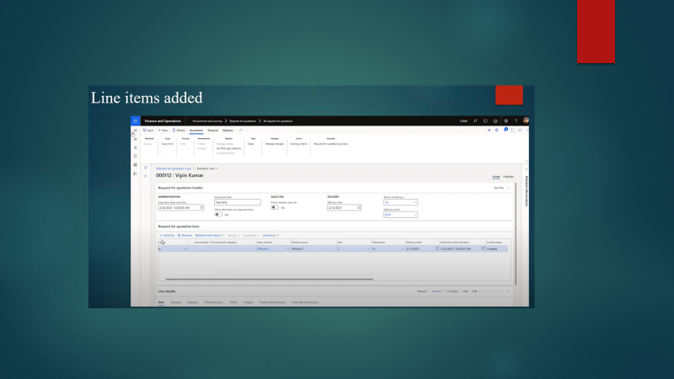Expand Related information menu in lines toolbar

pyautogui.click(x=210, y=236)
